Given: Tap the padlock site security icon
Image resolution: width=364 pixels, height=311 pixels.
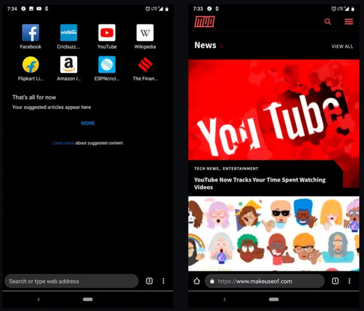Looking at the screenshot, I should pos(212,281).
